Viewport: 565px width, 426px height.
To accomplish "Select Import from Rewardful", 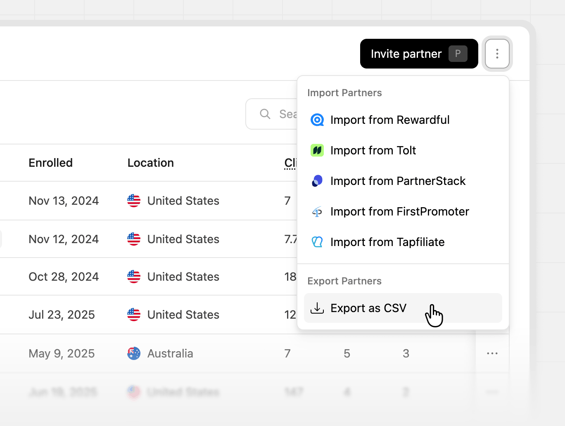I will coord(403,120).
